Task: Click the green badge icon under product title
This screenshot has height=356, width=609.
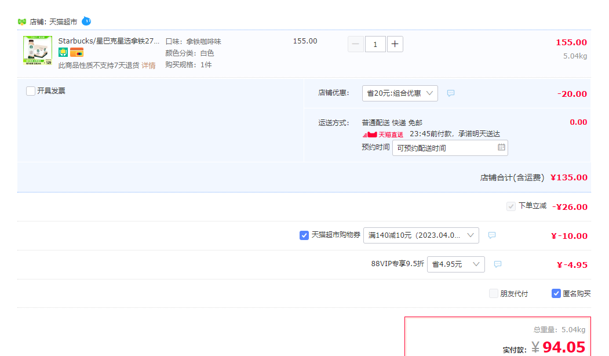Action: [x=63, y=52]
